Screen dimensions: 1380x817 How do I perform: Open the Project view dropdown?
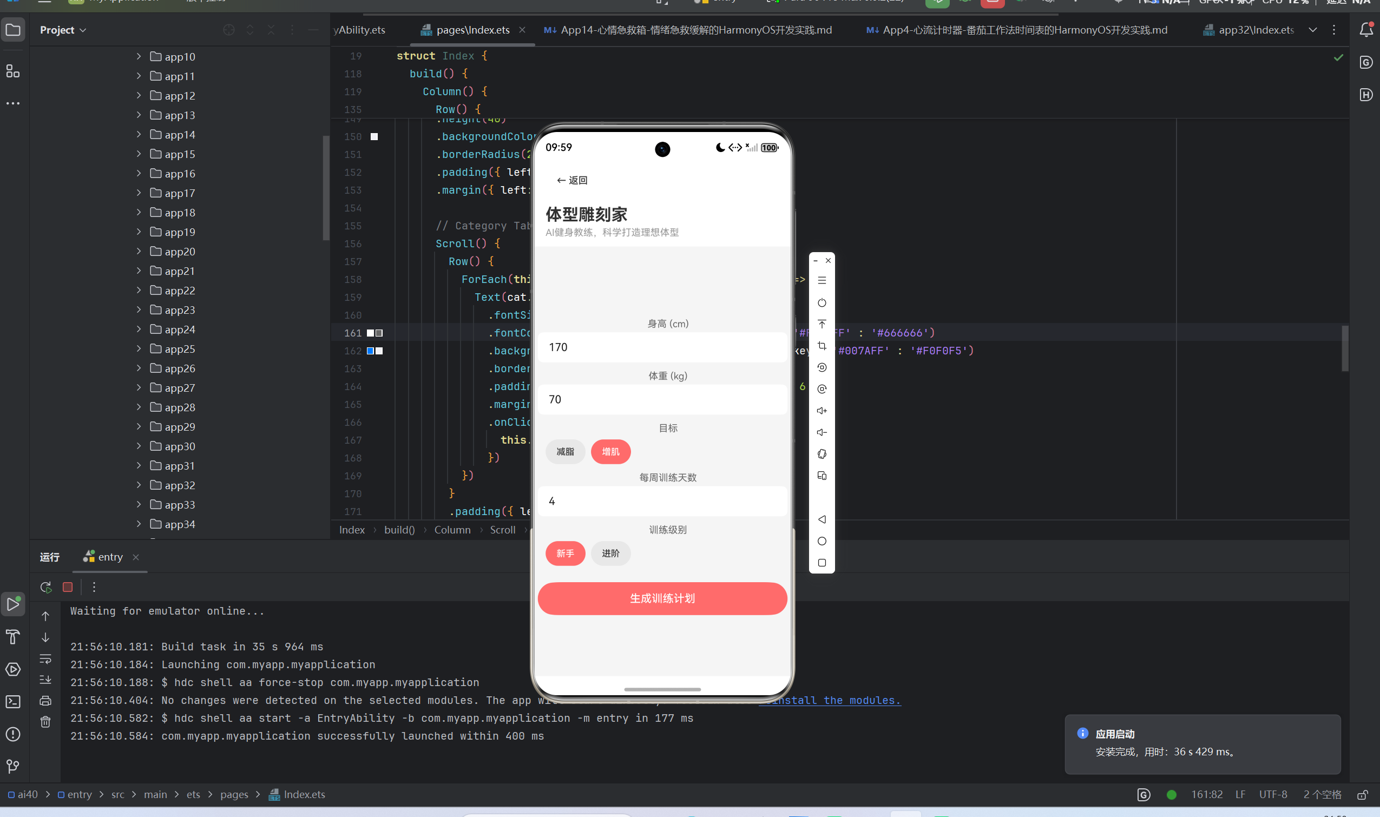point(63,30)
